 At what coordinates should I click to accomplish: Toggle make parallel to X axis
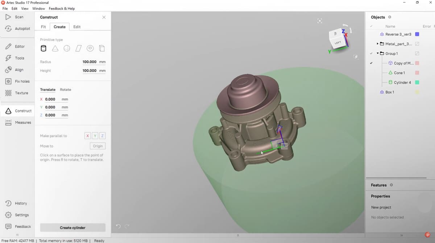pyautogui.click(x=87, y=136)
